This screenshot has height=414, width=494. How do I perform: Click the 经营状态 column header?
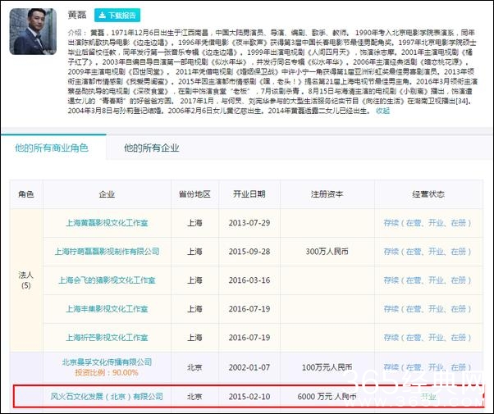pyautogui.click(x=426, y=194)
